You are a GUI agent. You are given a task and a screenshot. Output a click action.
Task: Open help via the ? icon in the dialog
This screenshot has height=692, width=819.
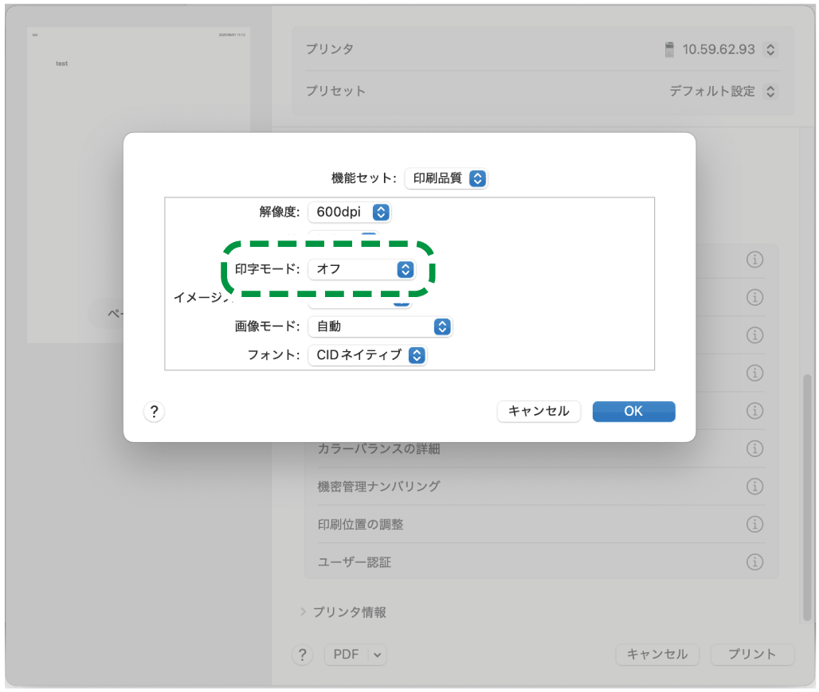(154, 412)
